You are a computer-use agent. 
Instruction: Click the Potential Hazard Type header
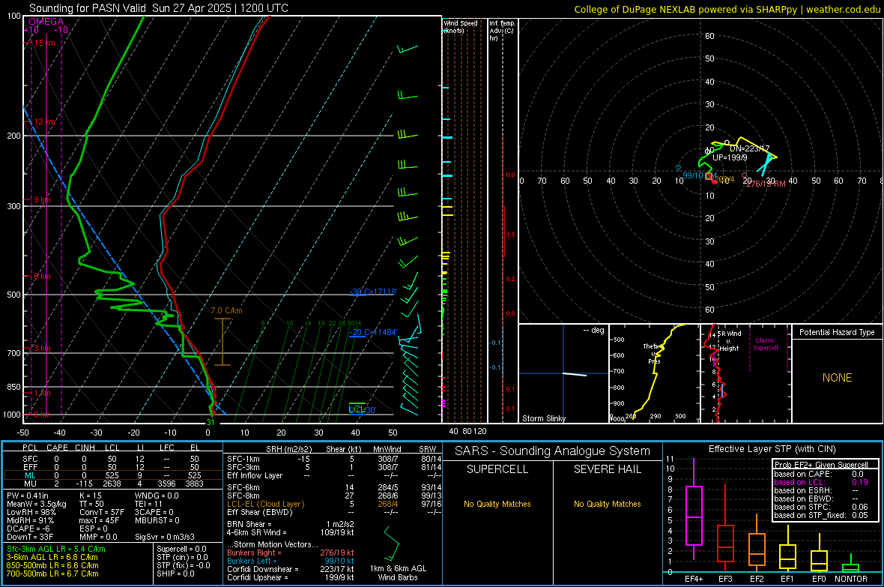point(837,332)
